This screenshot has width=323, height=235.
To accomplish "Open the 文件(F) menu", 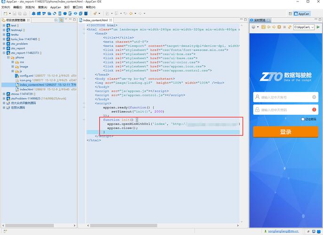I will coord(6,7).
